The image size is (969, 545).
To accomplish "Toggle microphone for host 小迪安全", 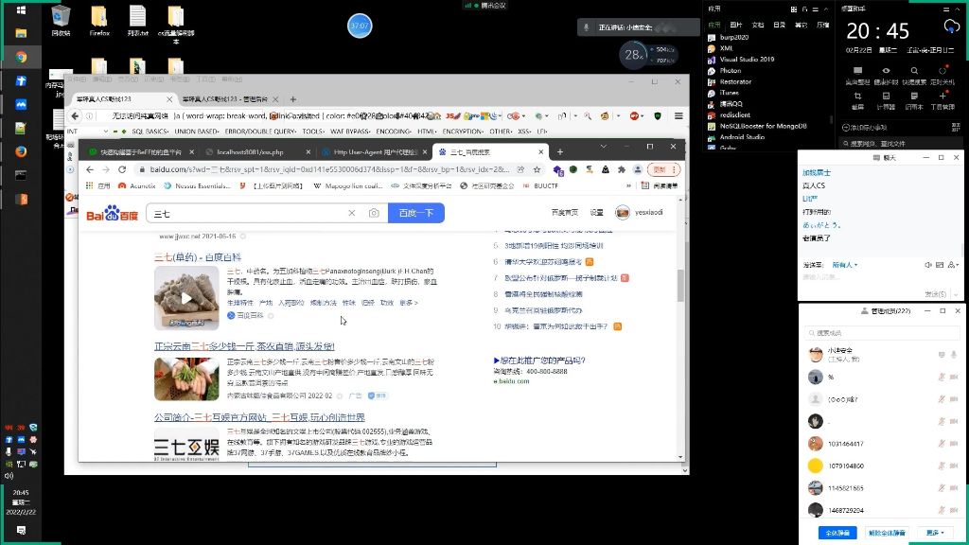I will pyautogui.click(x=954, y=355).
